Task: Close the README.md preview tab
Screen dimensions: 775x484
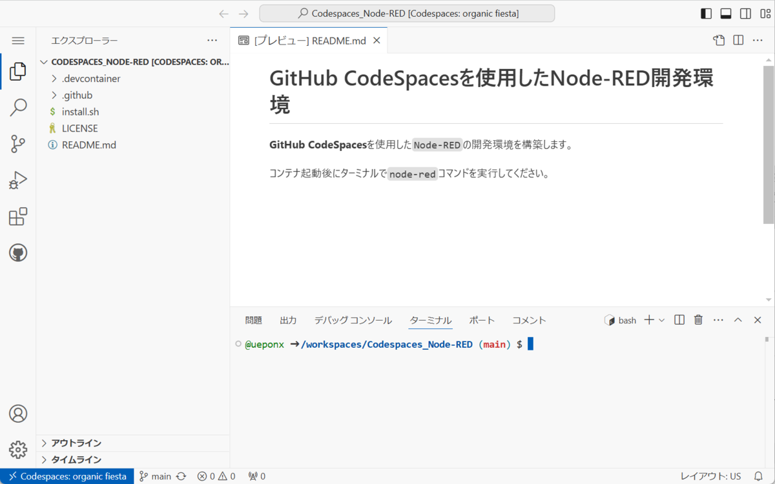Action: (377, 41)
